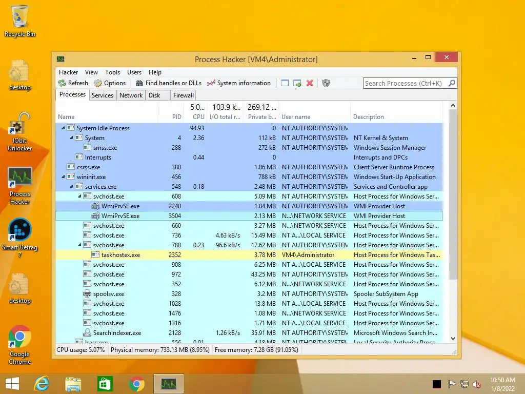Click the muted volume tray icon
This screenshot has height=394, width=525.
tap(477, 384)
